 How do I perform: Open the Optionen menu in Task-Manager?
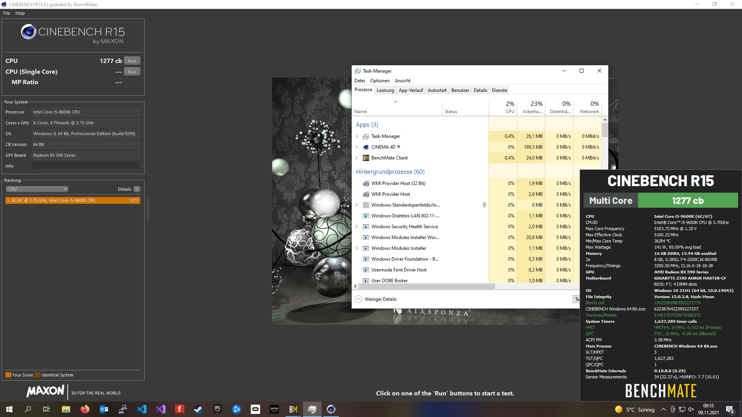(380, 81)
